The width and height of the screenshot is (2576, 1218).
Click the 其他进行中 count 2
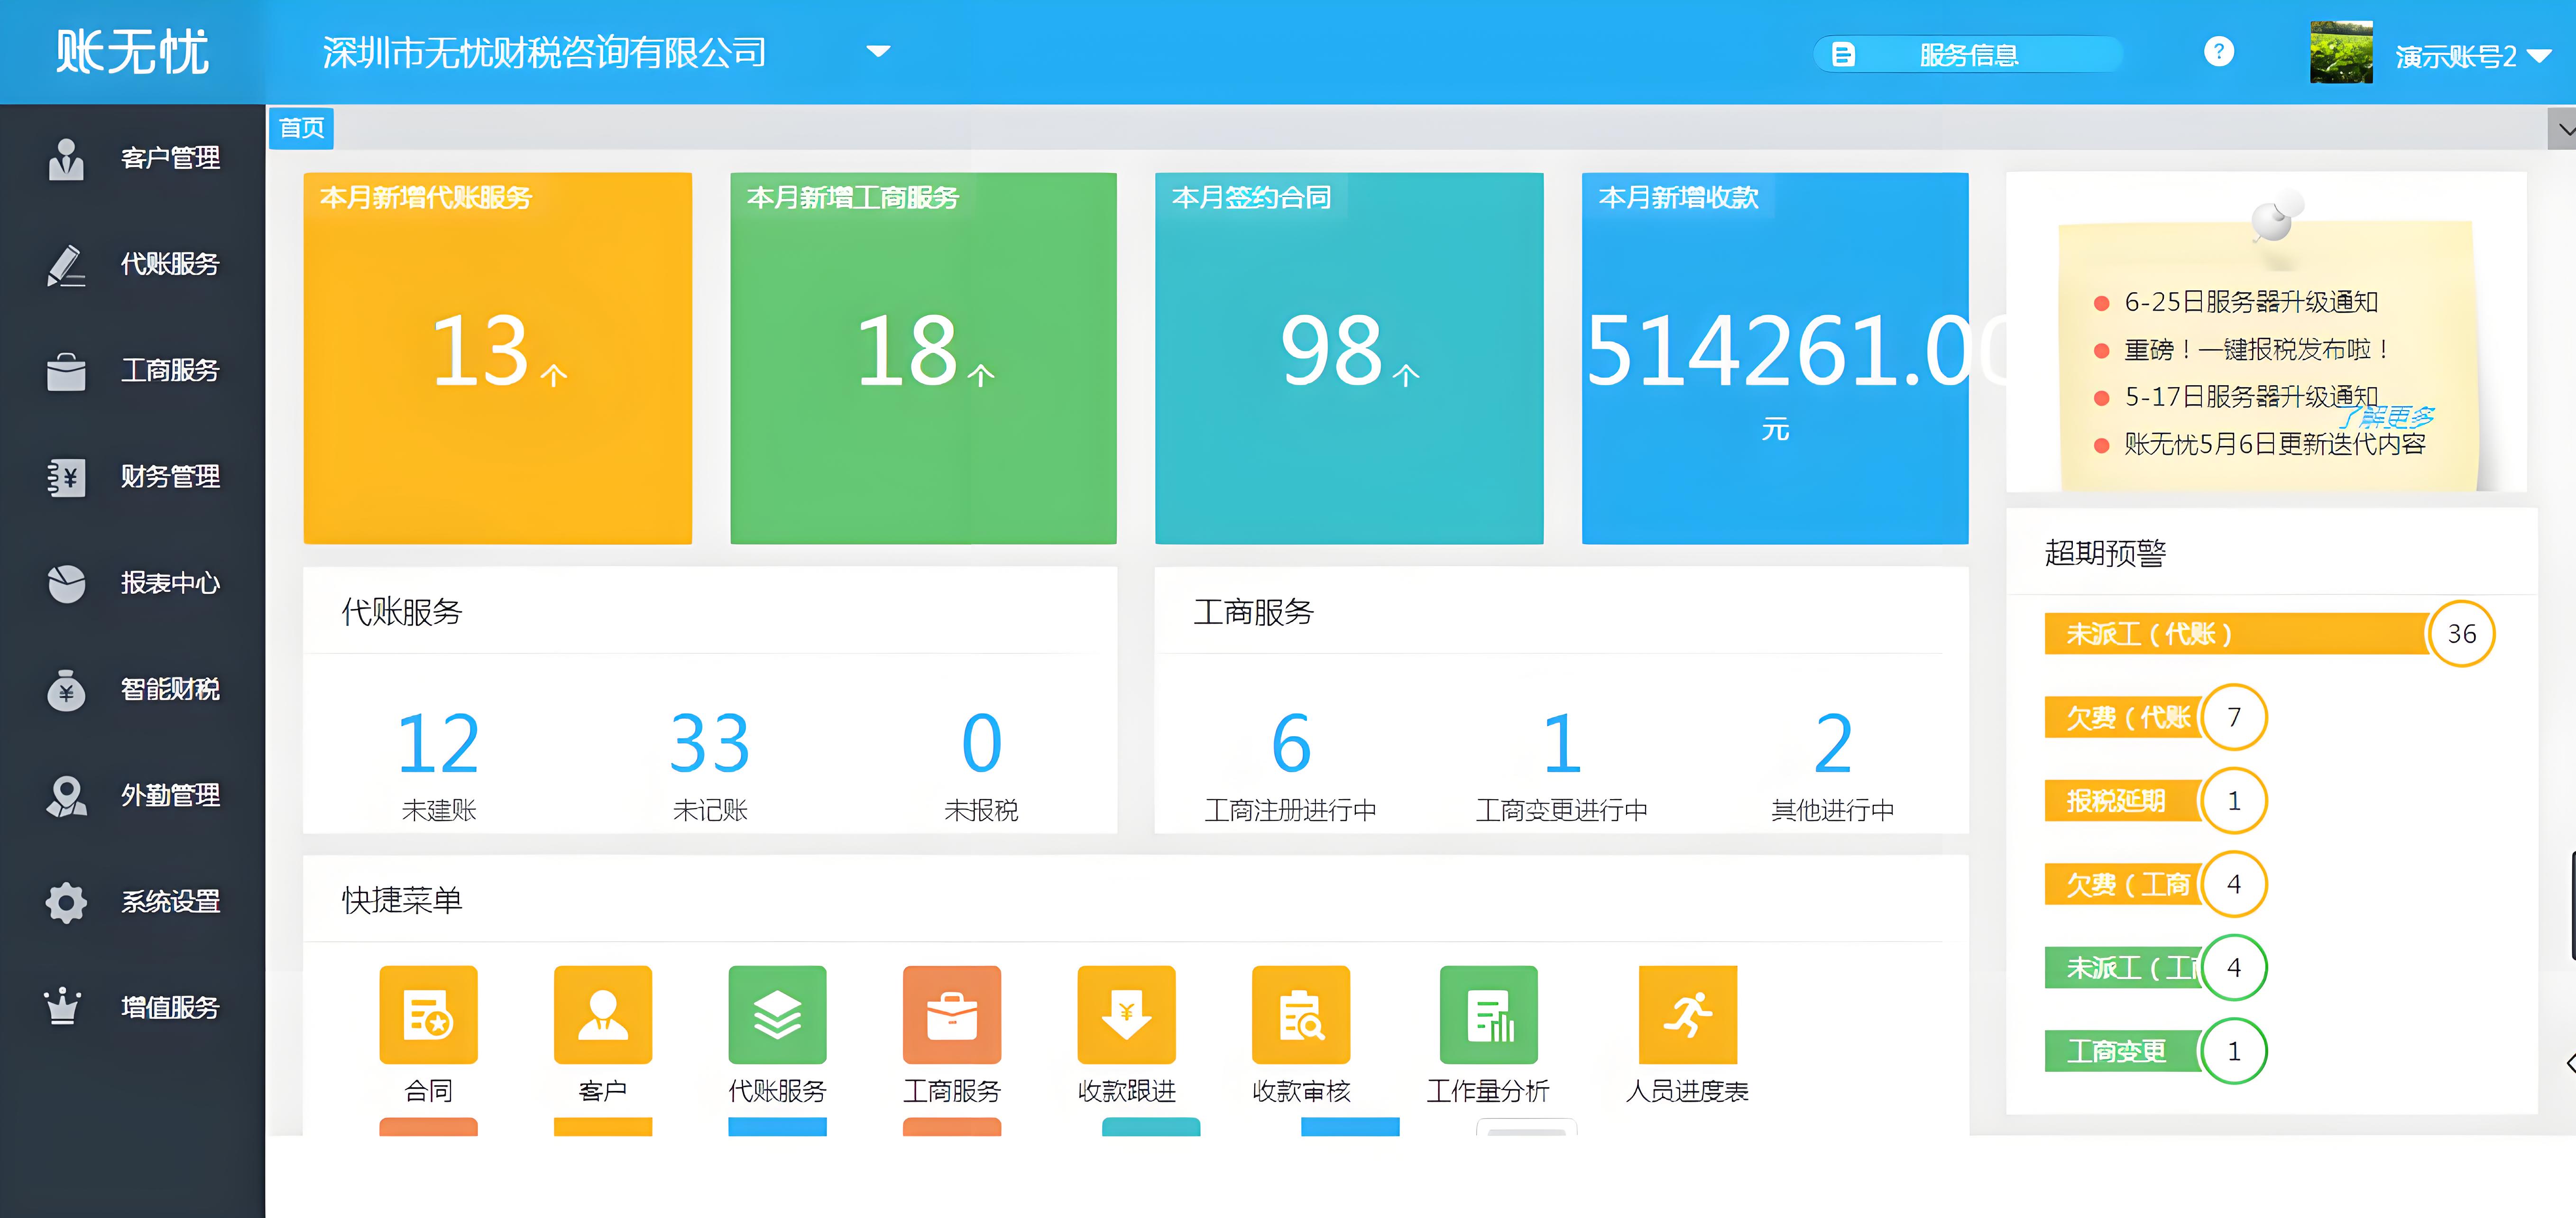(1833, 743)
